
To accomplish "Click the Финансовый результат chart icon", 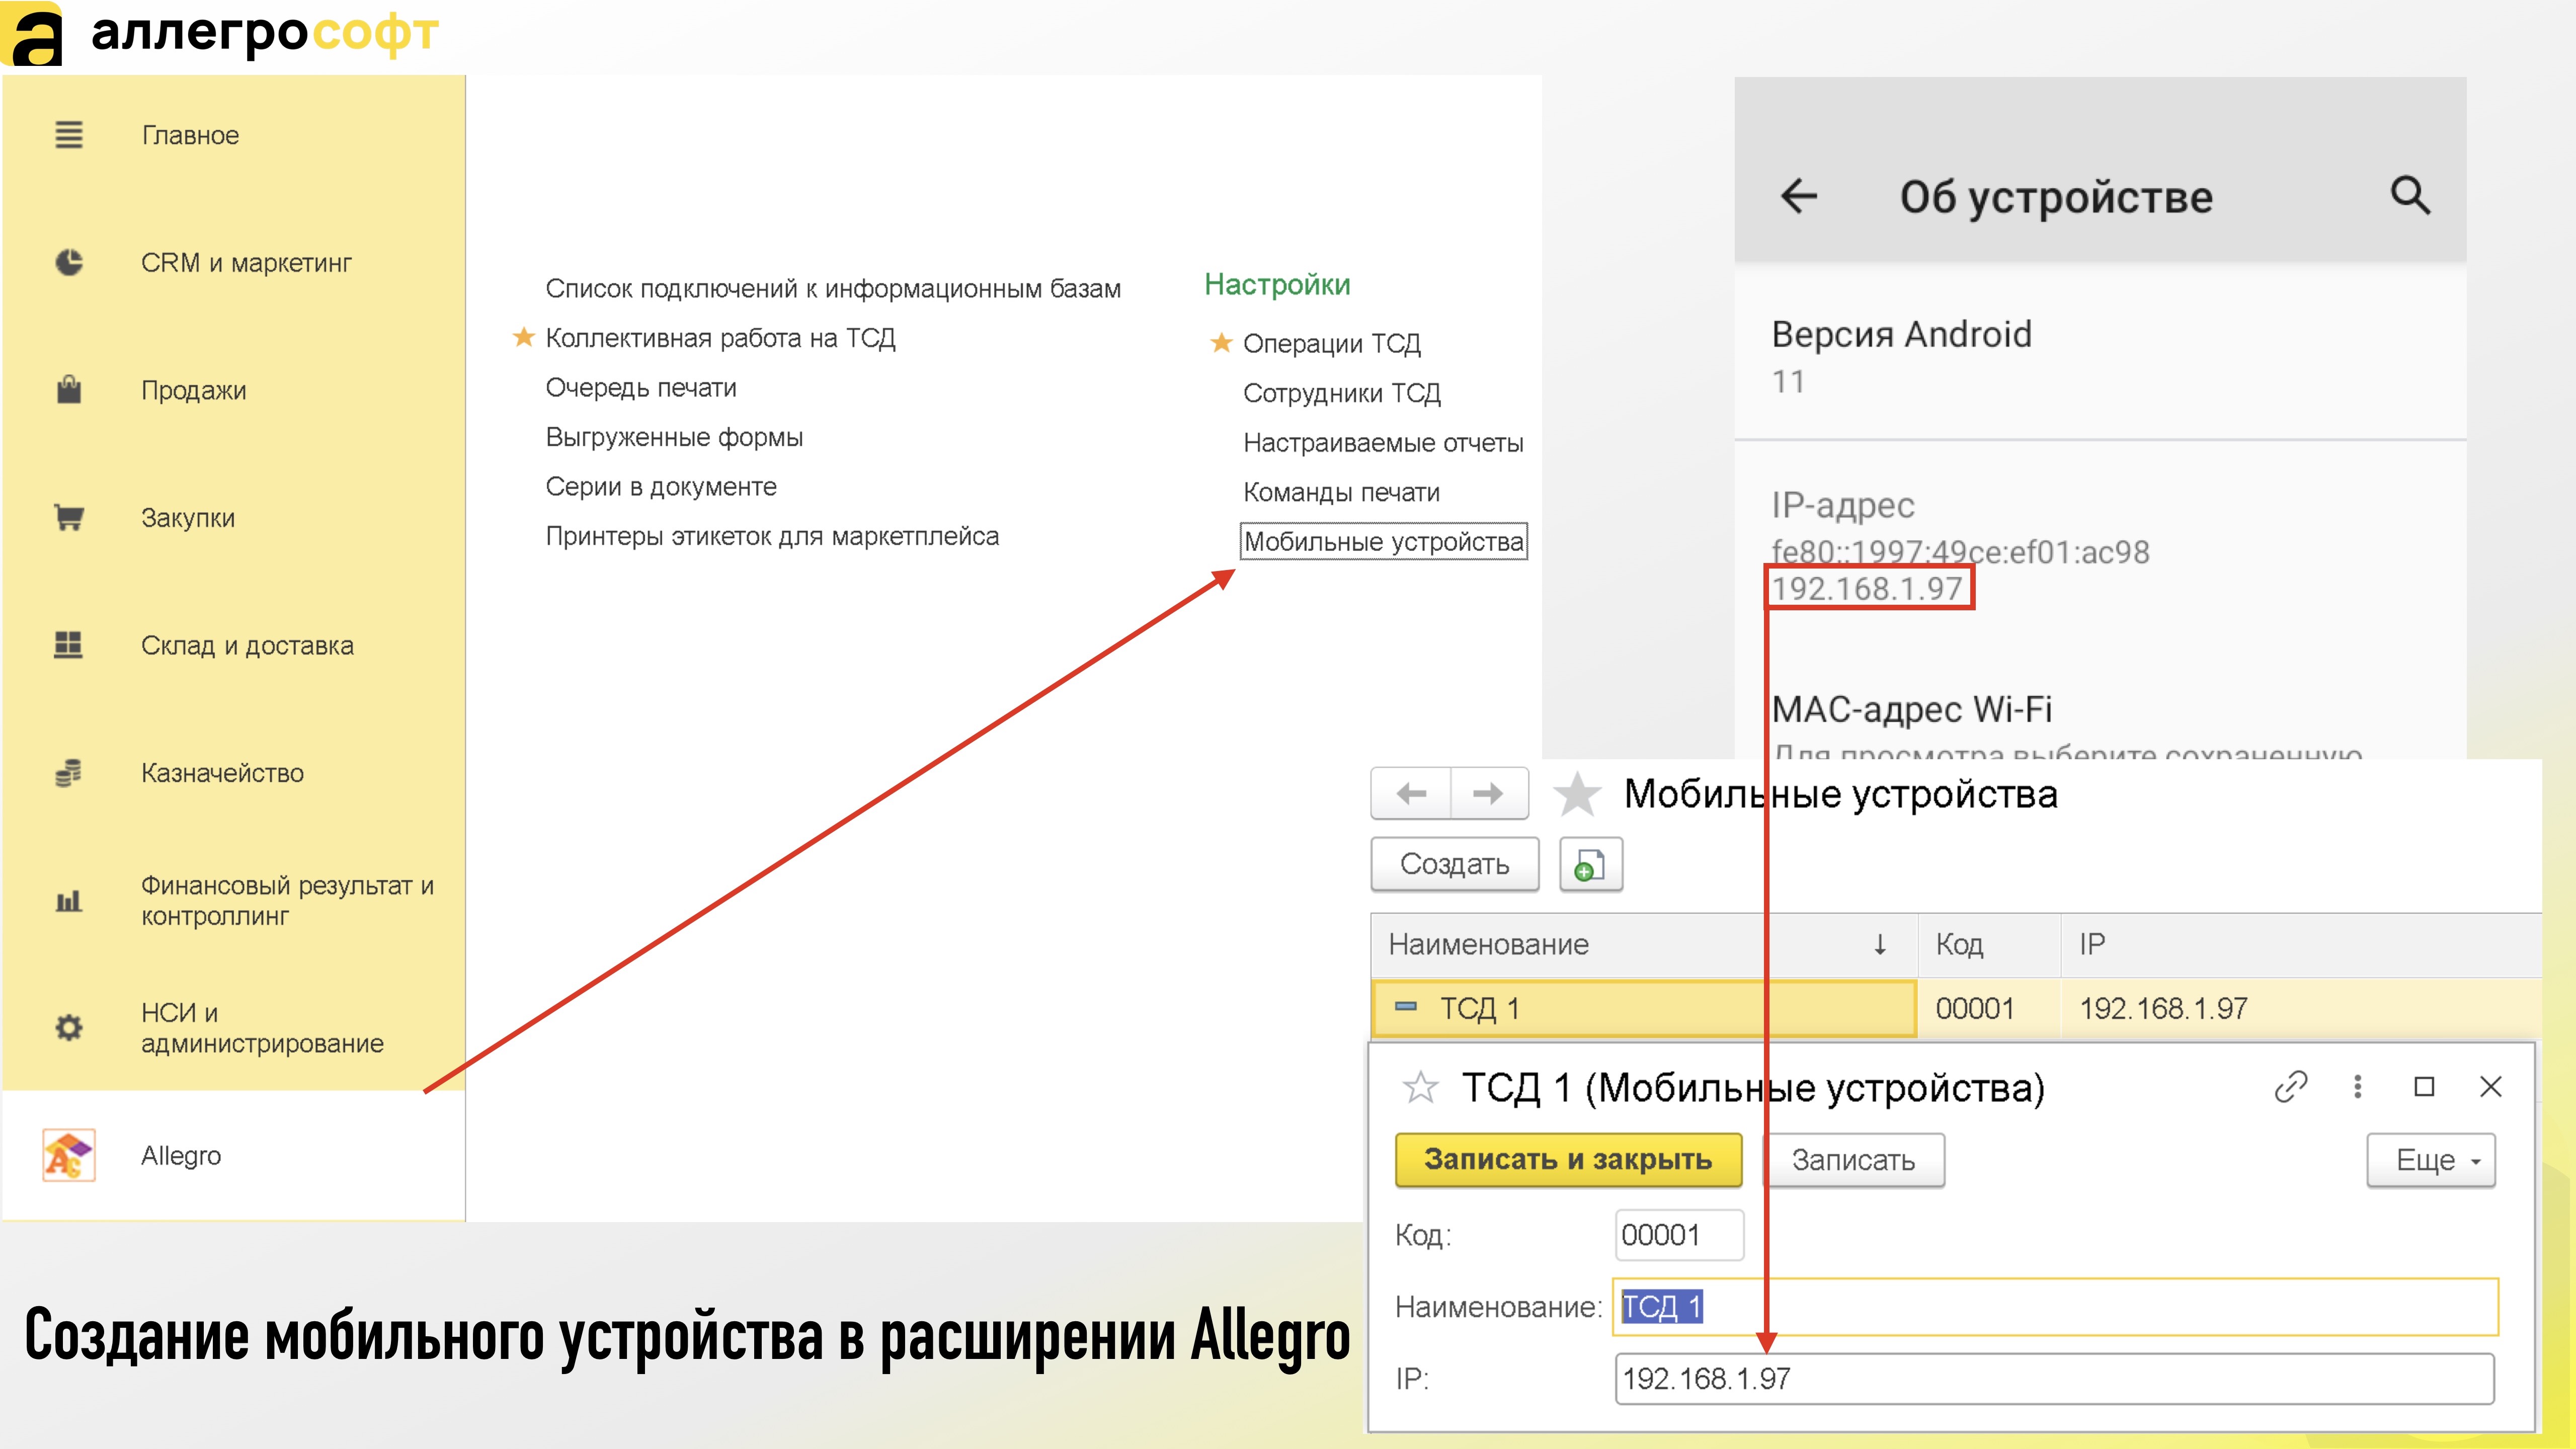I will coord(68,901).
